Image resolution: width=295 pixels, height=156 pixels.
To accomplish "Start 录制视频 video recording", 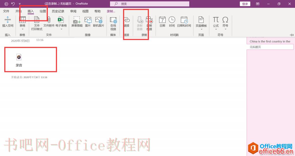I will click(149, 23).
